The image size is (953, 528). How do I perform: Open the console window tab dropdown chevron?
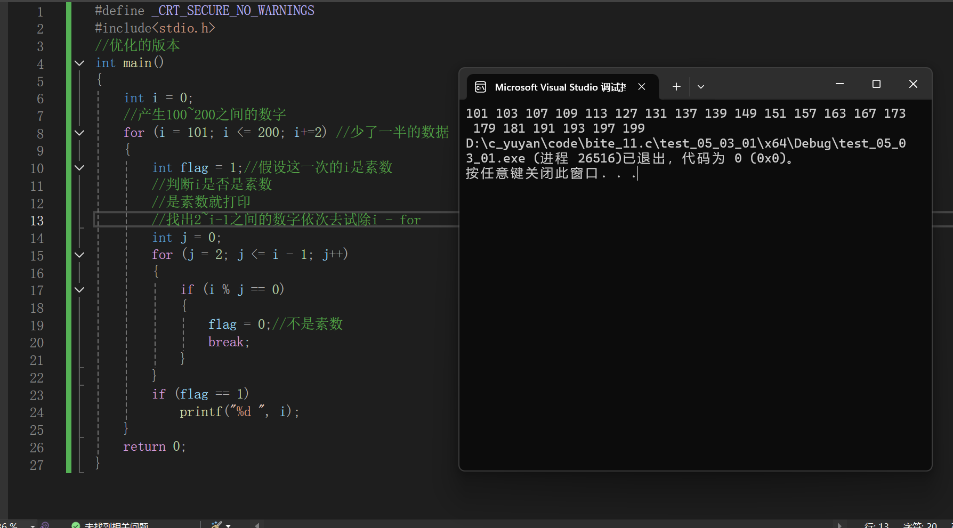pyautogui.click(x=700, y=86)
